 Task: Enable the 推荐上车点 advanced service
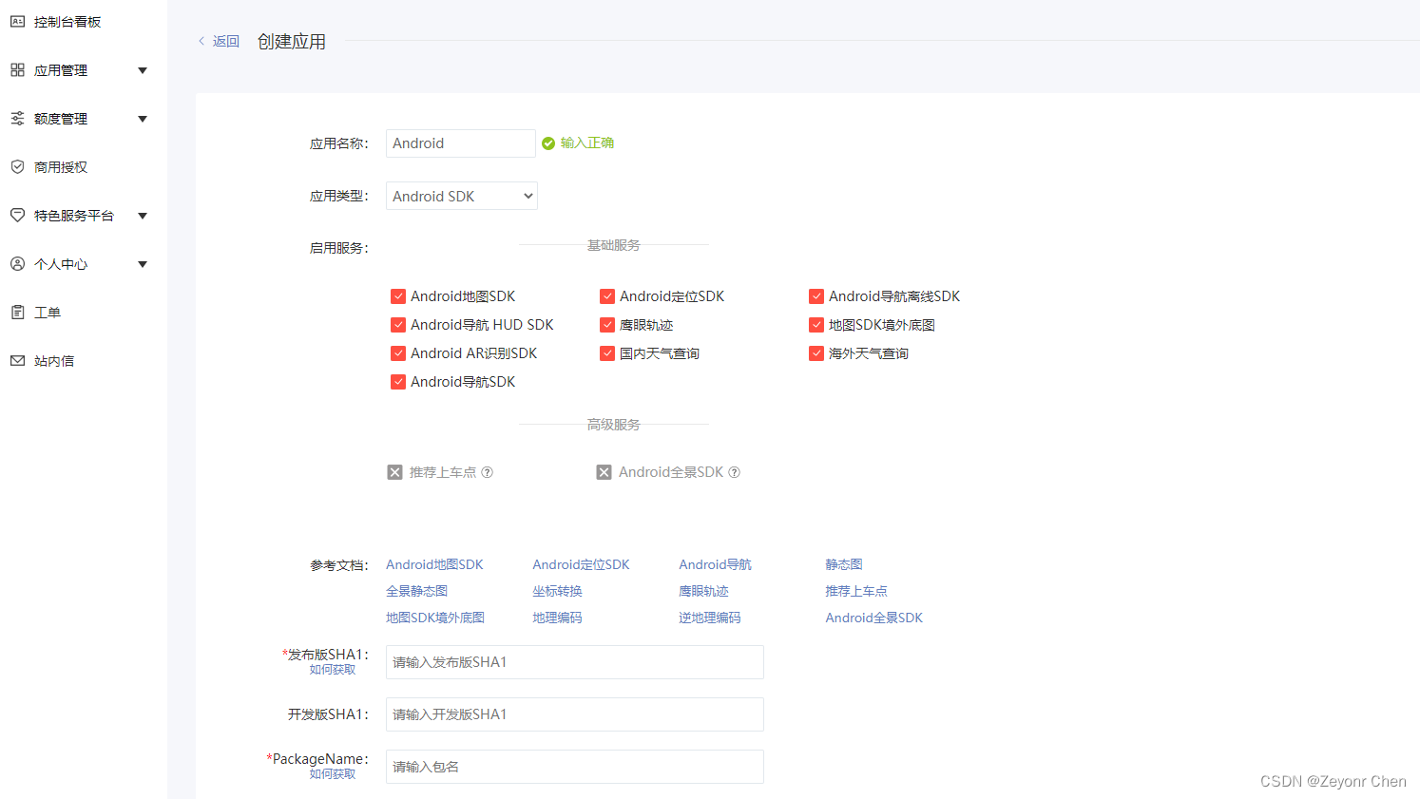pos(394,471)
